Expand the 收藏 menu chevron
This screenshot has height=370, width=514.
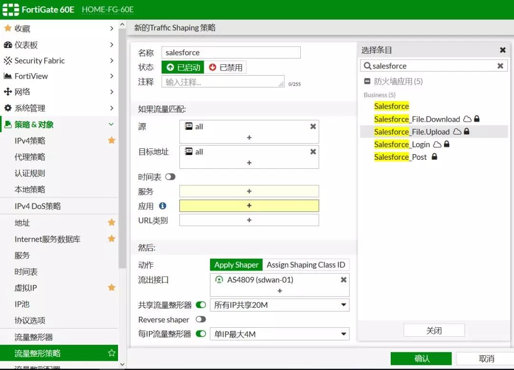coord(111,29)
